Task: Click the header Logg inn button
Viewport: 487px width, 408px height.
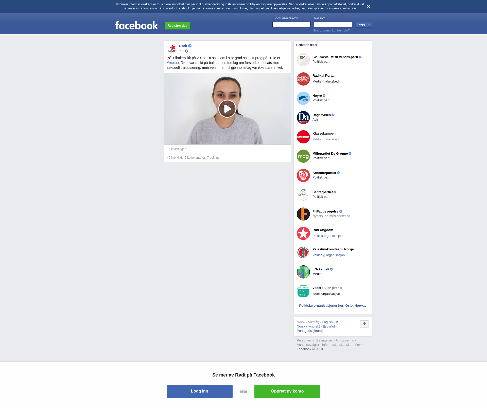Action: [364, 25]
